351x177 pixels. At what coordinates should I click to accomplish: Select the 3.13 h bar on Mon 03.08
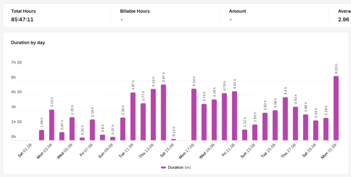pyautogui.click(x=52, y=125)
